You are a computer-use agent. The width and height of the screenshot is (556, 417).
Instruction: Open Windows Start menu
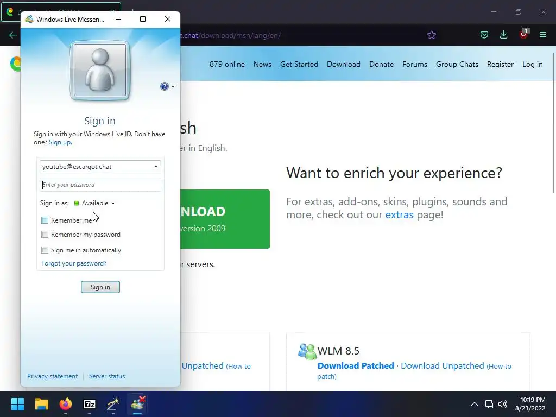tap(17, 404)
